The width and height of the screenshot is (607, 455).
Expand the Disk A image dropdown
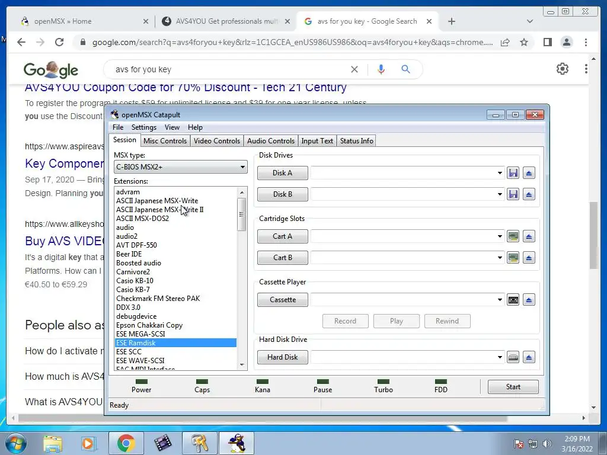(x=500, y=173)
